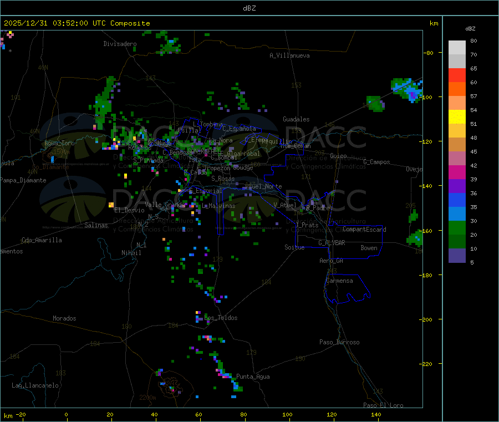
Task: Click the Pampa_Diamante label
Action: [23, 180]
